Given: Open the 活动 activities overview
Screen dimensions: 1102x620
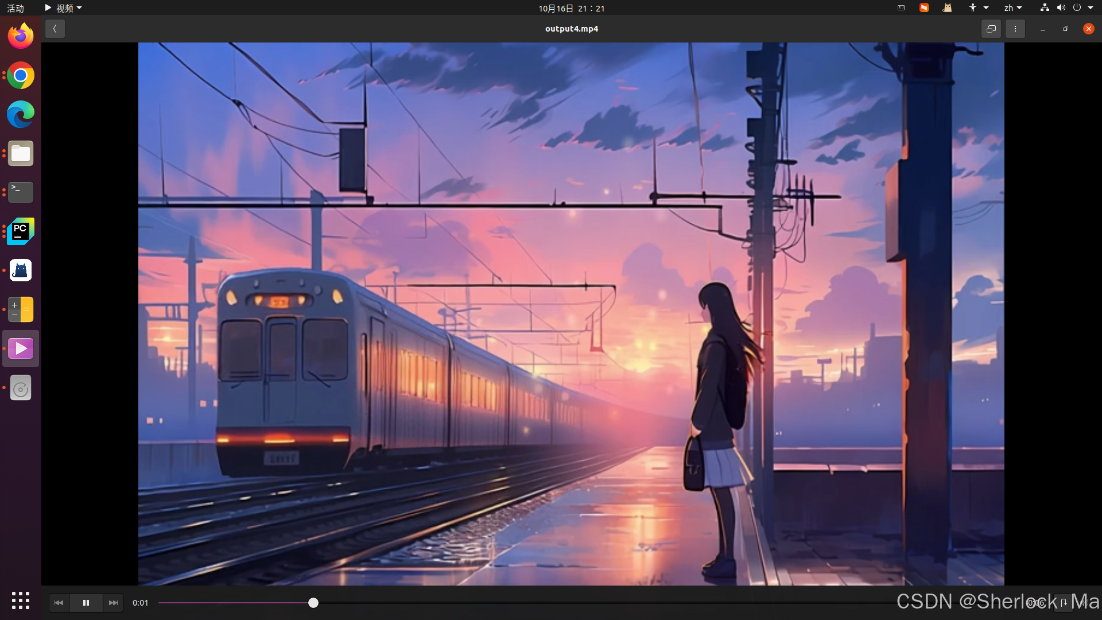Looking at the screenshot, I should point(15,8).
